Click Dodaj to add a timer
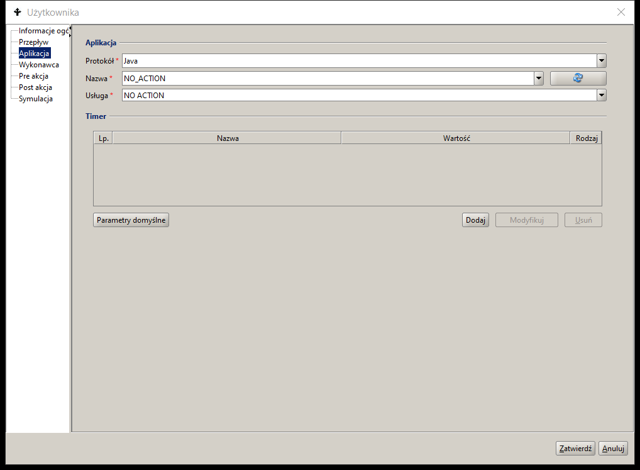 click(476, 220)
